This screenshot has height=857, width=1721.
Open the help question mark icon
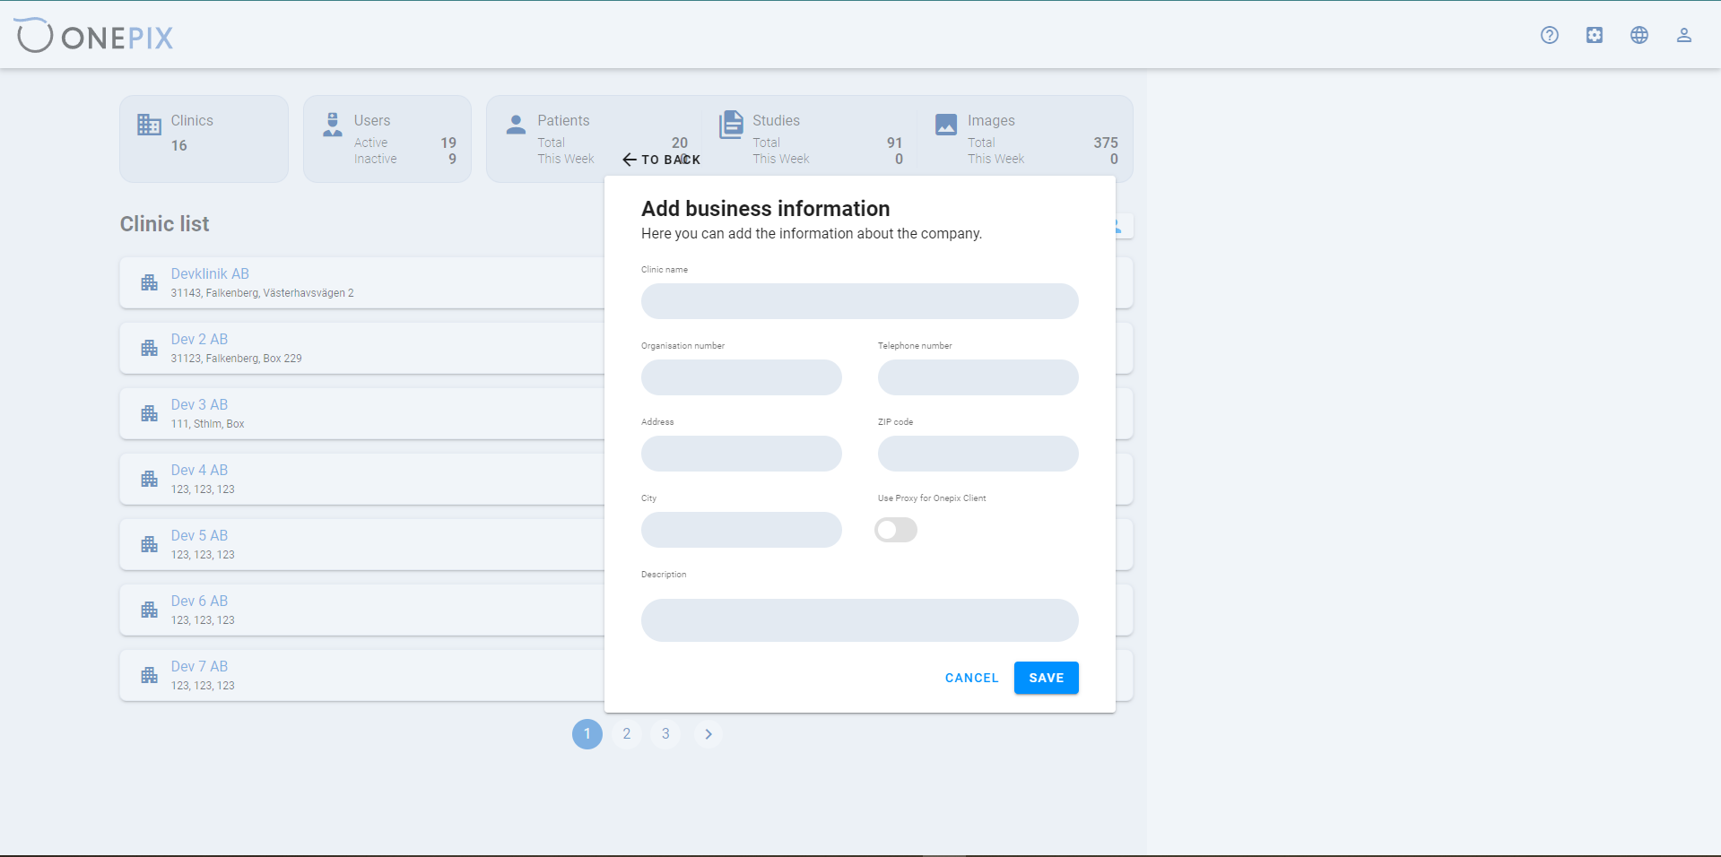(1549, 35)
